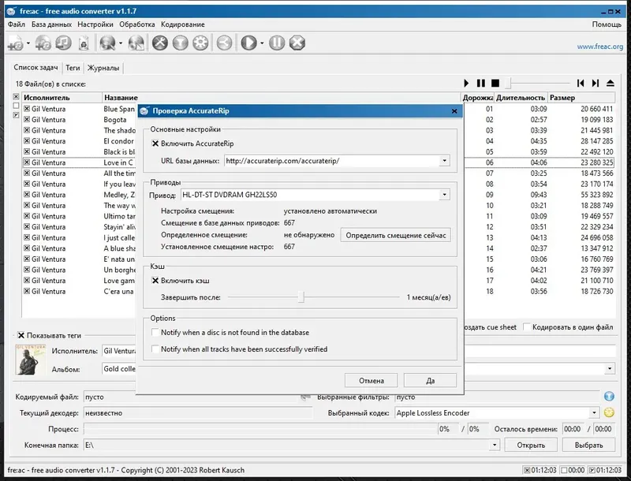Open the HL-DT-ST drive selection dropdown
Viewport: 631px width, 481px height.
click(x=446, y=193)
